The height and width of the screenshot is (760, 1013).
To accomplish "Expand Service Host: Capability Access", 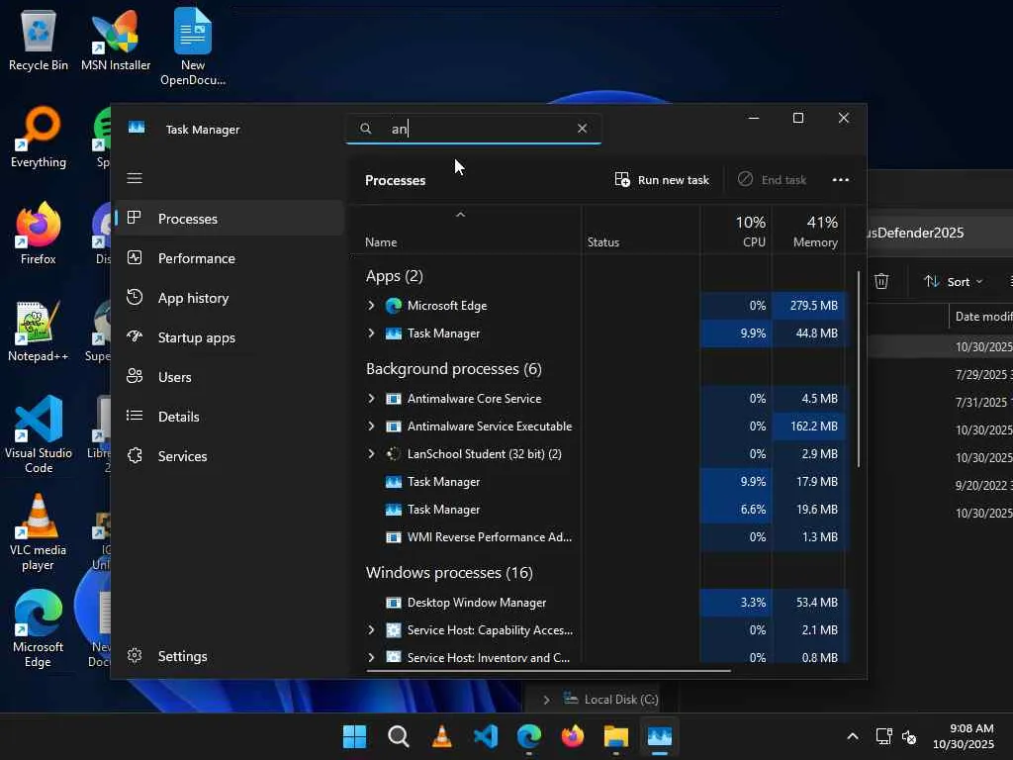I will click(x=371, y=629).
